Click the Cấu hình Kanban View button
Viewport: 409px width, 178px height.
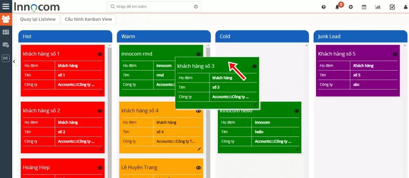(88, 19)
